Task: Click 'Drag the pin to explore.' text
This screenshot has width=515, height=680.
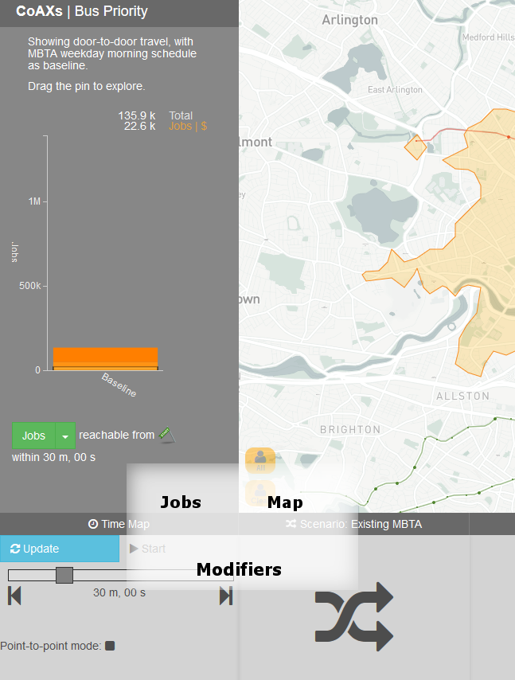Action: [x=86, y=86]
